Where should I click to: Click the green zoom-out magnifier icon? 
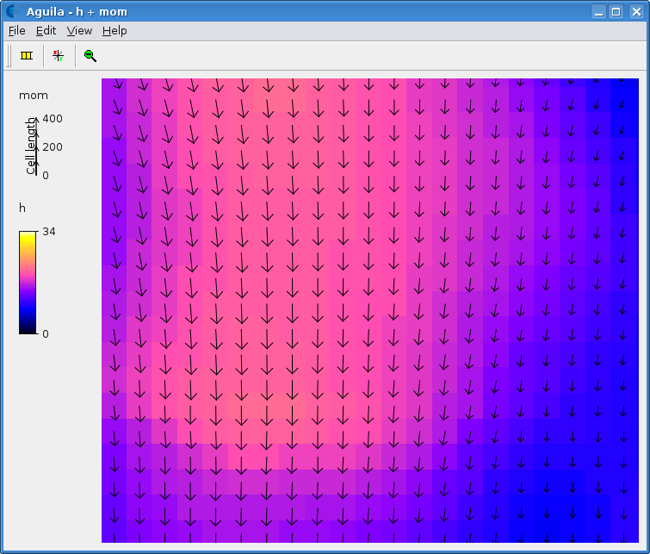90,56
